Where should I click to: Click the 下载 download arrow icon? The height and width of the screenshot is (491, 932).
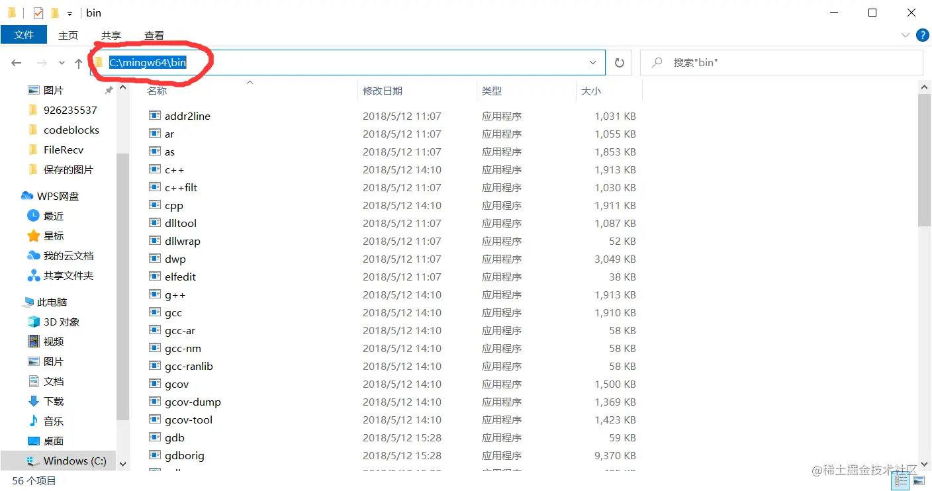(x=33, y=401)
